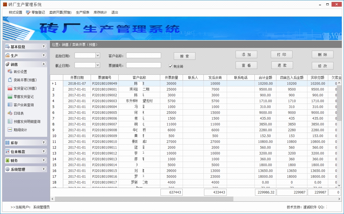
Task: Click the 票据编号 column header
Action: click(x=105, y=78)
